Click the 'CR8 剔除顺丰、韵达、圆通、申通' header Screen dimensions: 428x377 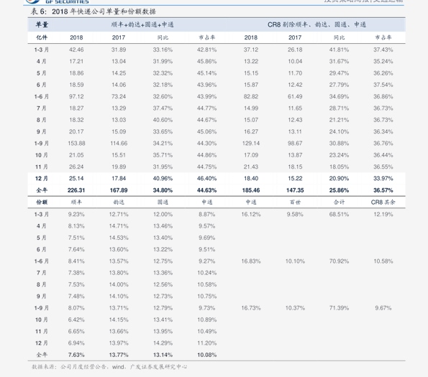click(x=317, y=25)
